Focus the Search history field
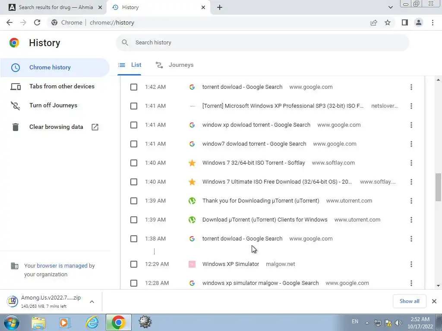The height and width of the screenshot is (331, 442). pyautogui.click(x=262, y=43)
